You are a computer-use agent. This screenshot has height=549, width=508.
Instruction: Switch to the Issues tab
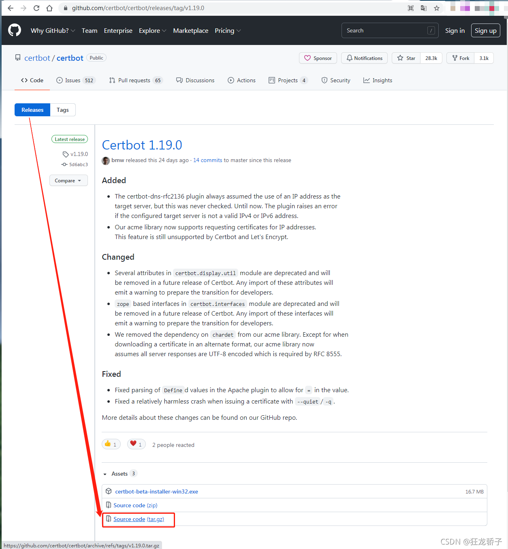(x=75, y=80)
